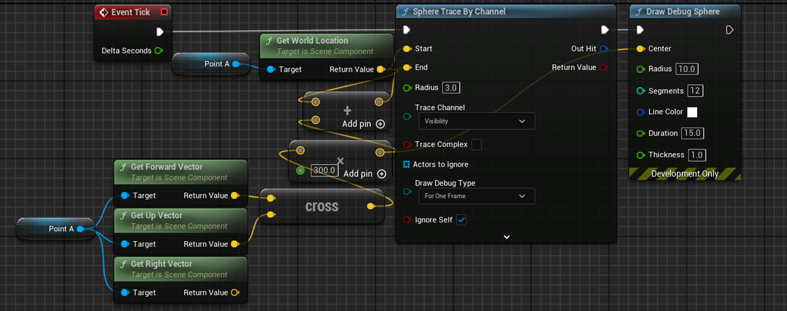Viewport: 787px width, 311px height.
Task: Click the Start vector pin on Sphere Trace
Action: coord(407,49)
